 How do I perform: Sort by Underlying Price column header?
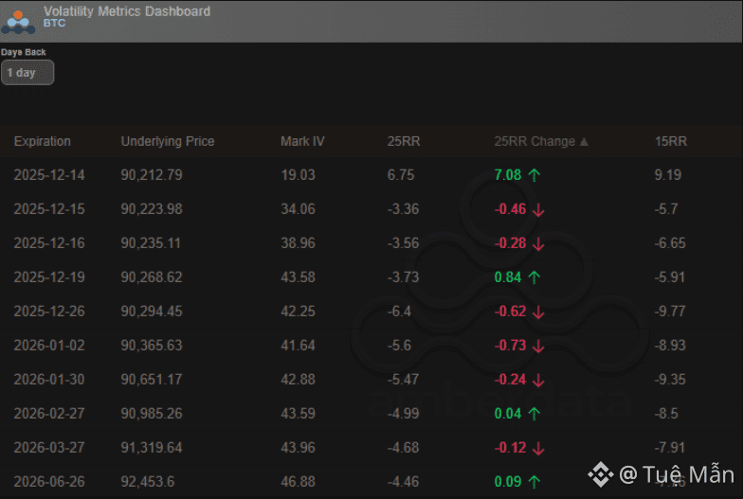(x=167, y=141)
